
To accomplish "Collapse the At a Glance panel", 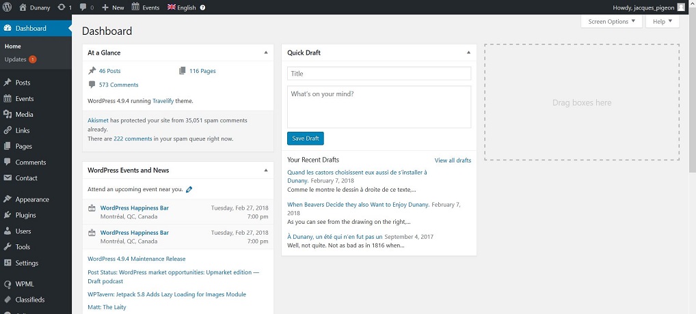I will click(x=266, y=53).
